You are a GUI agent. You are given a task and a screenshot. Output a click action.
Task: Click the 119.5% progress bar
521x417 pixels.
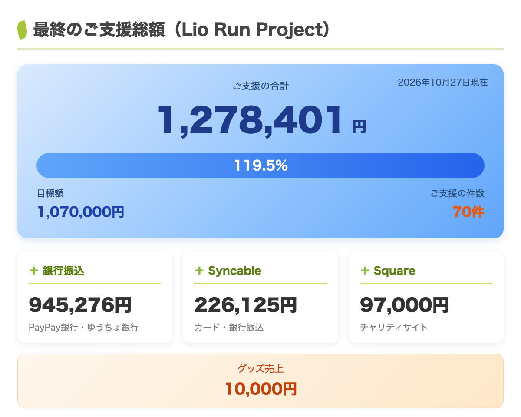[x=260, y=165]
